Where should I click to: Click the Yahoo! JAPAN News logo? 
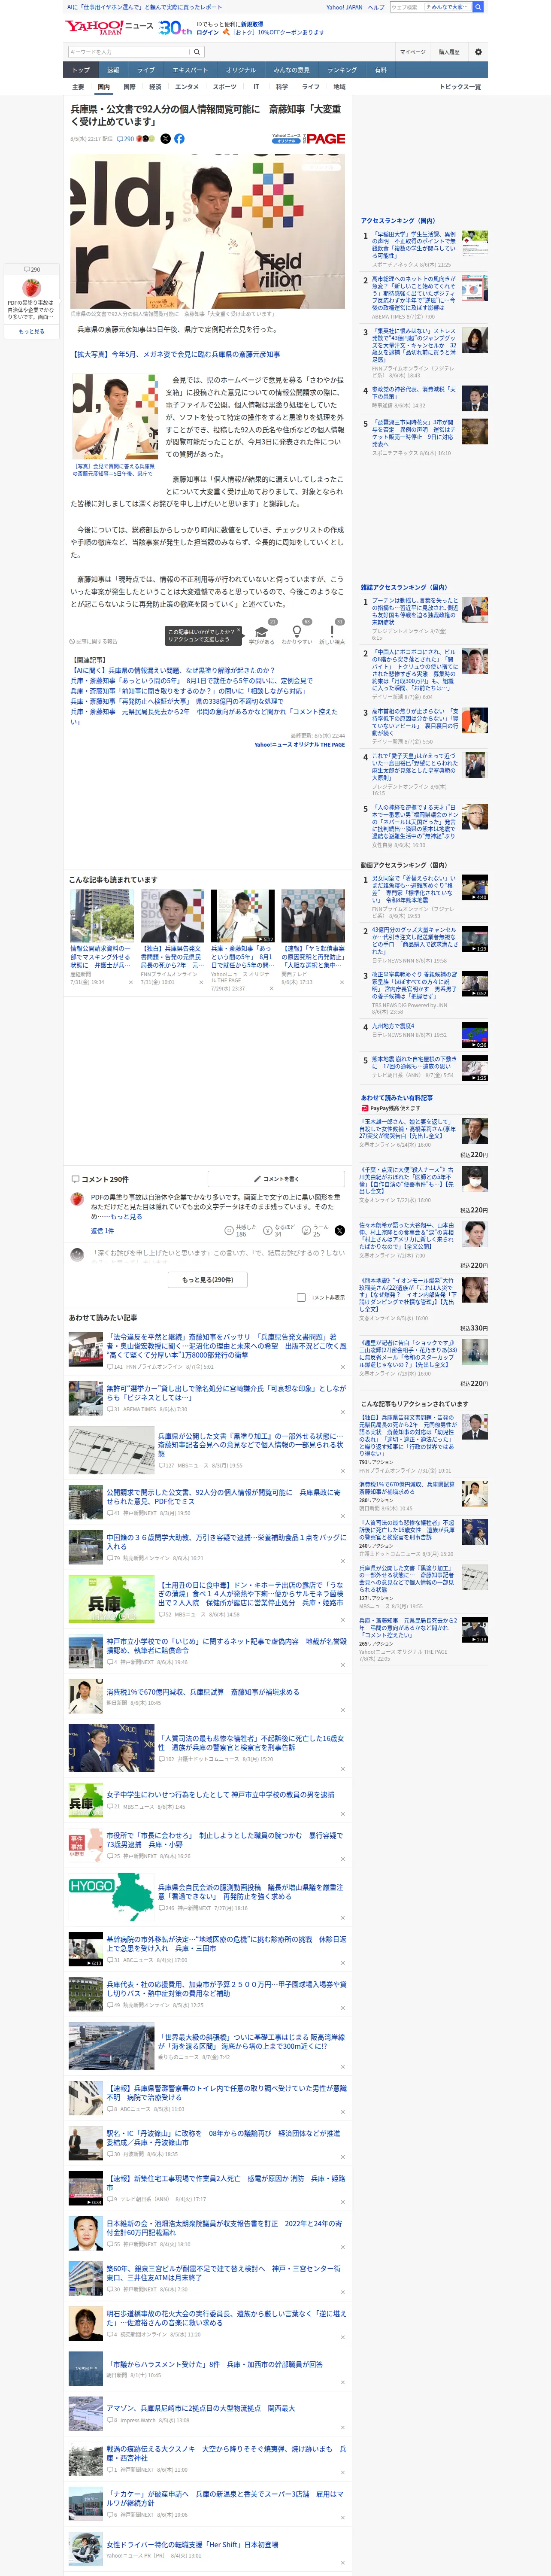point(110,27)
